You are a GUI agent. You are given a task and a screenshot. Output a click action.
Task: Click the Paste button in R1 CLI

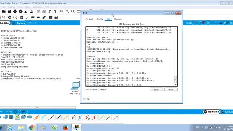[x=171, y=90]
